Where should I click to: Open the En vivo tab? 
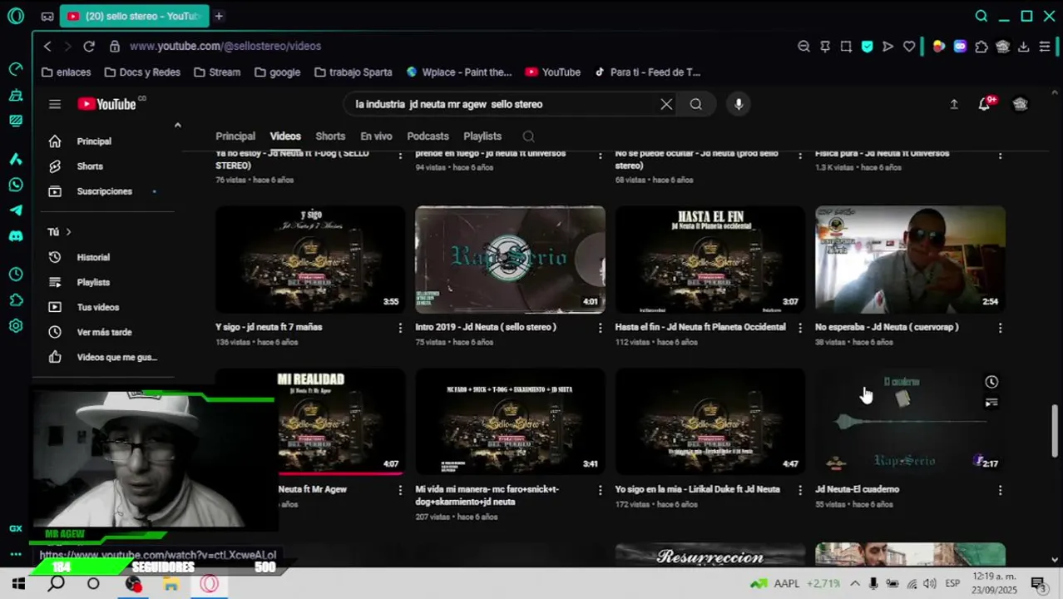pyautogui.click(x=376, y=136)
